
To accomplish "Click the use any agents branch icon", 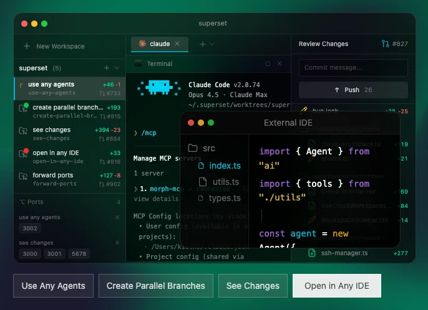I will (21, 85).
